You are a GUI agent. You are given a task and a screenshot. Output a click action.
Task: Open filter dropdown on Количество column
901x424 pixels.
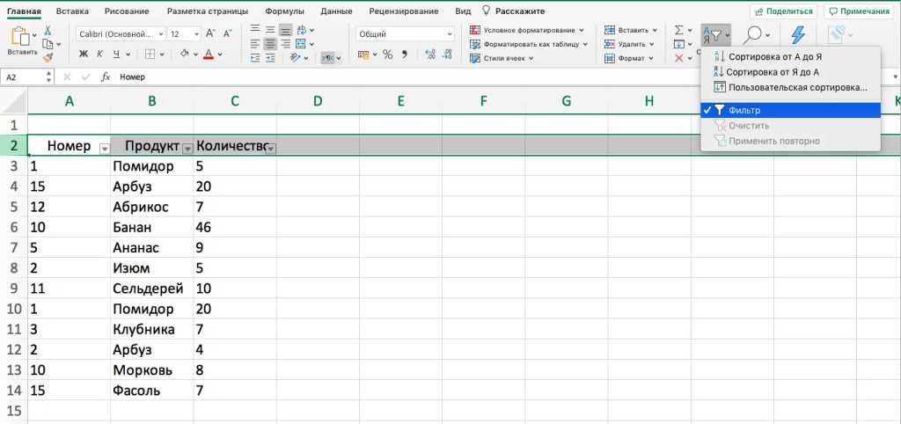tap(271, 149)
